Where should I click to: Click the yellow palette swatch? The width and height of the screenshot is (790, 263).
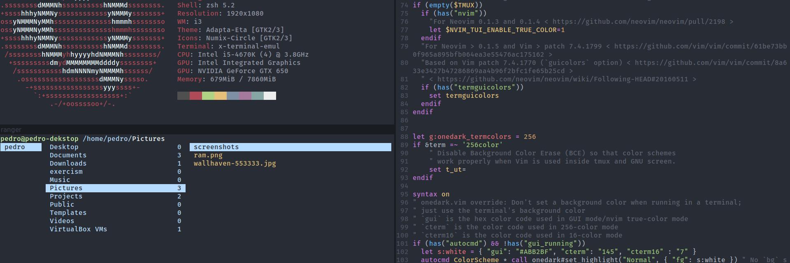coord(221,96)
